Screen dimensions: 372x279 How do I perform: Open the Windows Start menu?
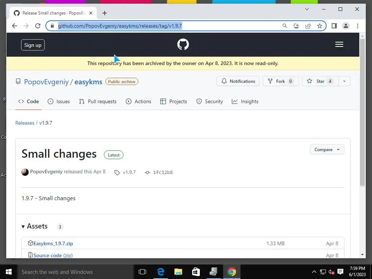point(9,272)
